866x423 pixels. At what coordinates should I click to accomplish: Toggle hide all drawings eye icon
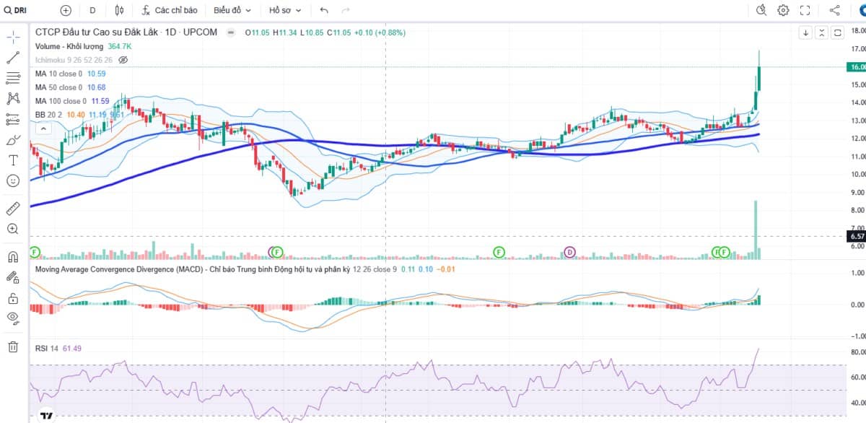tap(12, 318)
